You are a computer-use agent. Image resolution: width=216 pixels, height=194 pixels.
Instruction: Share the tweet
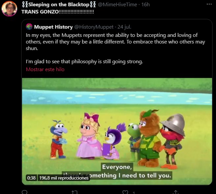point(175,192)
